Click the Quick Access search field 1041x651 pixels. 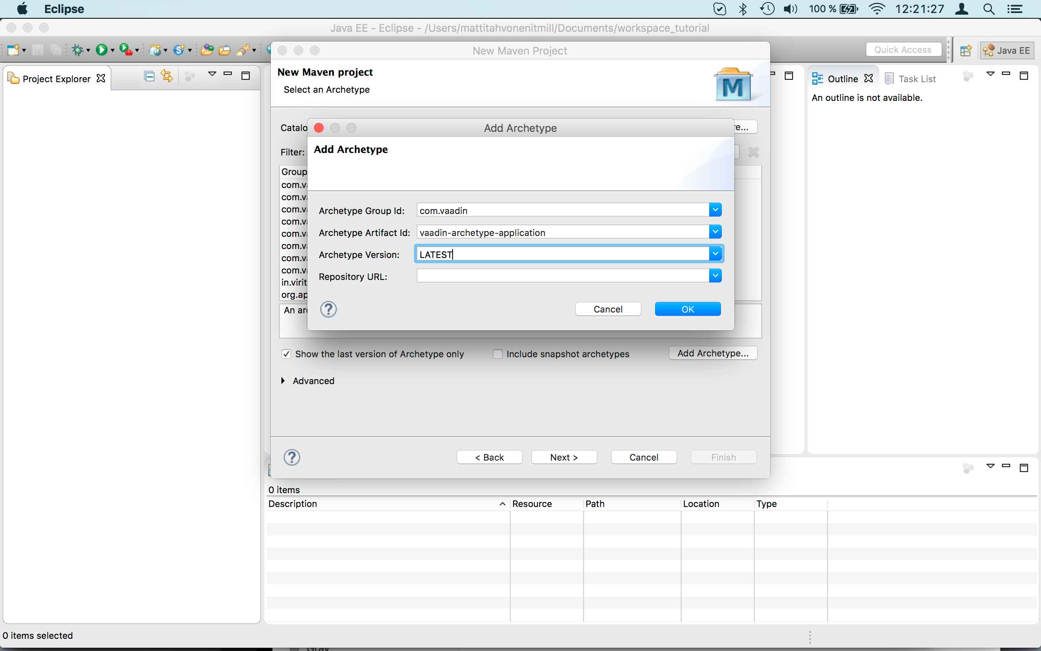coord(903,50)
